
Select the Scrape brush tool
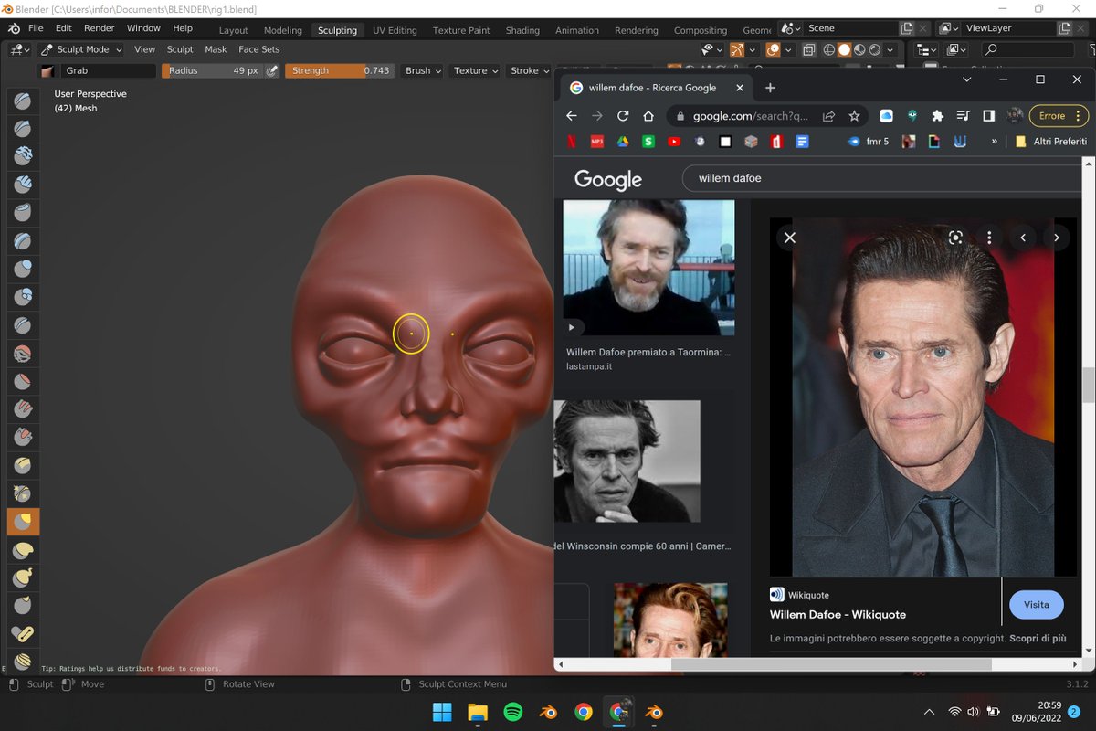click(x=23, y=438)
